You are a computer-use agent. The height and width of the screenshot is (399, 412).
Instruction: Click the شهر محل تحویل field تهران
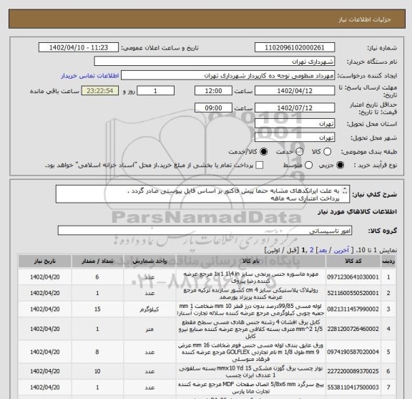tap(295, 138)
